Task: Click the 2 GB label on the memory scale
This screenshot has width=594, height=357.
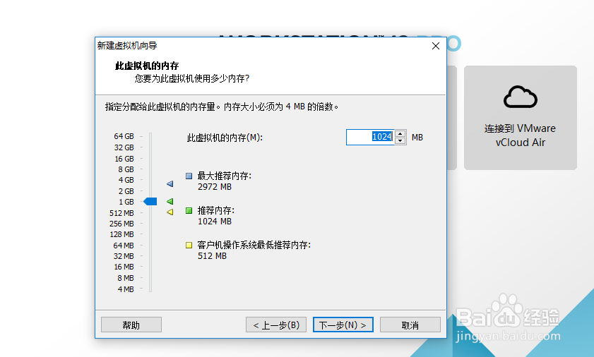Action: [126, 191]
